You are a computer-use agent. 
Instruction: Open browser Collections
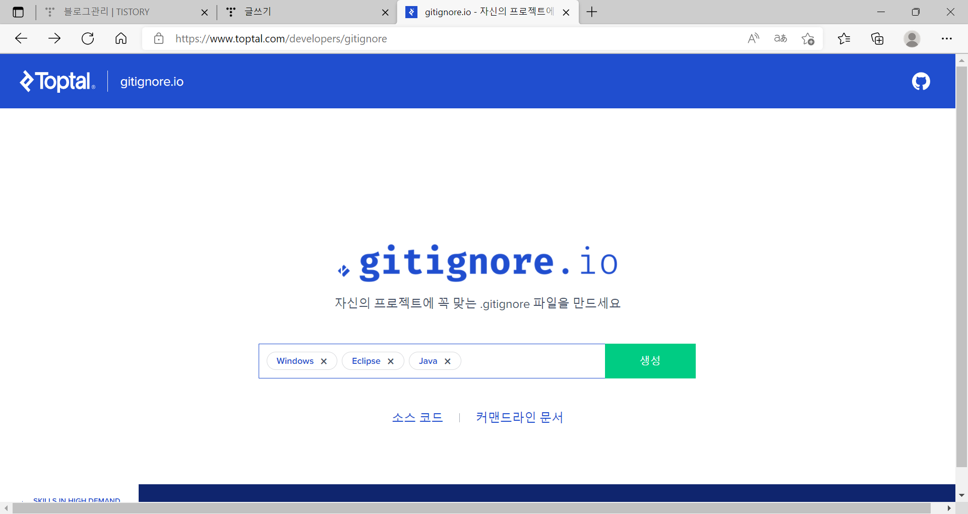click(x=877, y=38)
